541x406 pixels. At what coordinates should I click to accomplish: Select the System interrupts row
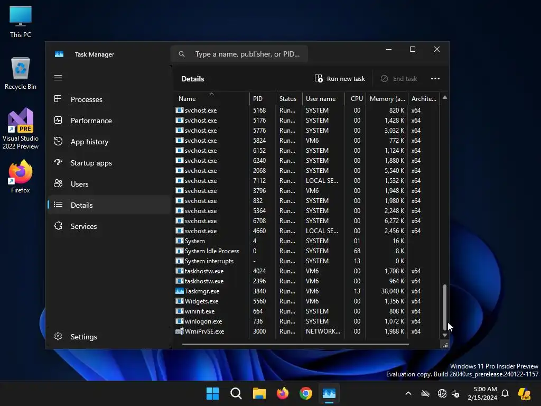pos(306,261)
